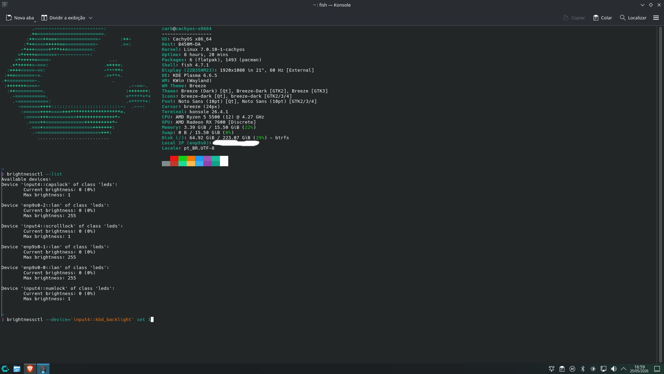Click the Display (22B35HM23) line
The height and width of the screenshot is (374, 664).
238,70
